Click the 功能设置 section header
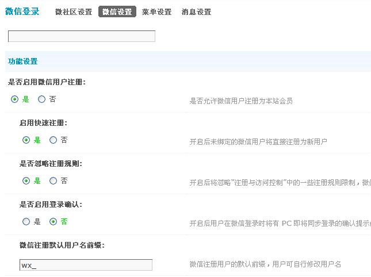Viewport: 371px width, 277px height. tap(22, 61)
